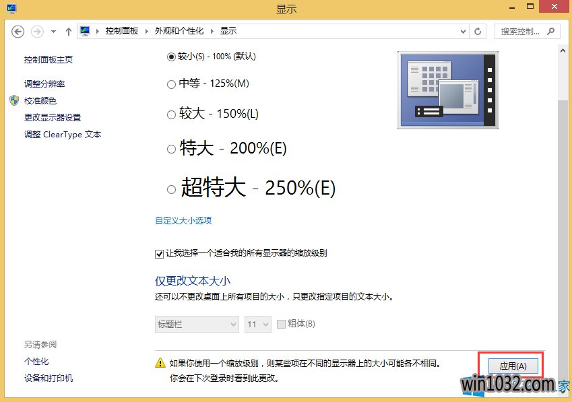Click the yellow warning icon
The width and height of the screenshot is (572, 402).
pos(160,363)
